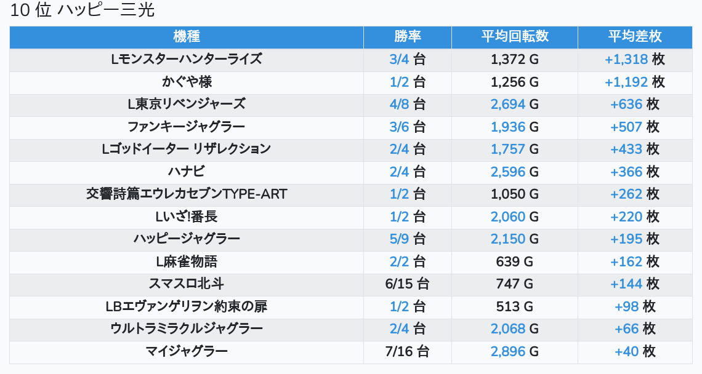Click the 機種 column header
Viewport: 702px width, 374px height.
[x=187, y=37]
